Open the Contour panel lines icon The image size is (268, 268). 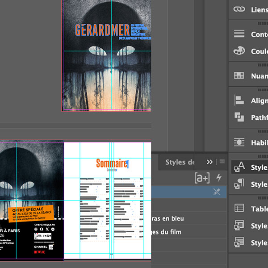coord(239,33)
